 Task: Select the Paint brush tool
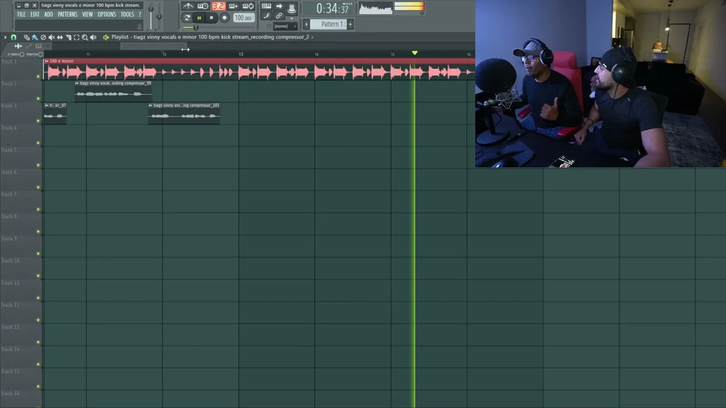[35, 37]
